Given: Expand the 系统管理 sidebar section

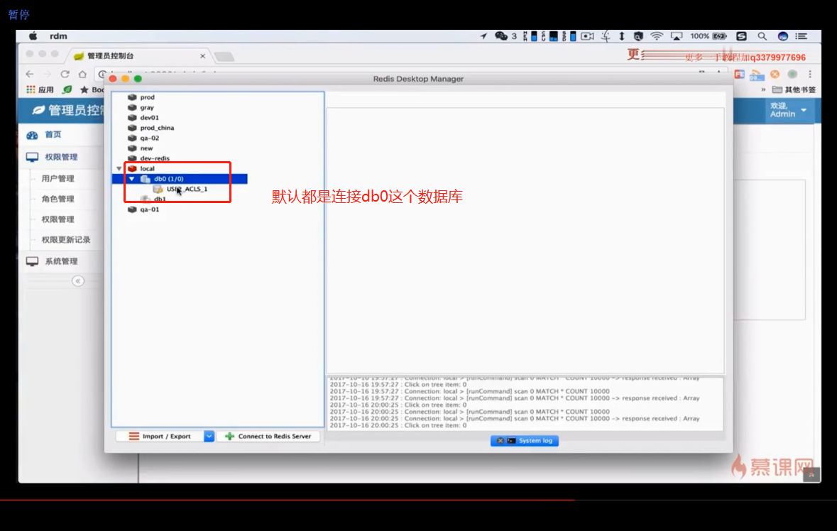Looking at the screenshot, I should click(53, 261).
